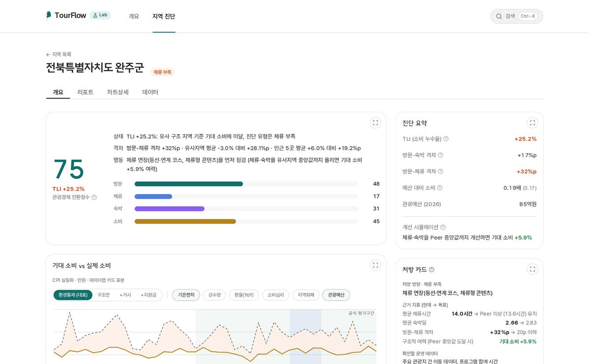589x364 pixels.
Task: Click the TLI +25.2% label under score
Action: pyautogui.click(x=69, y=189)
